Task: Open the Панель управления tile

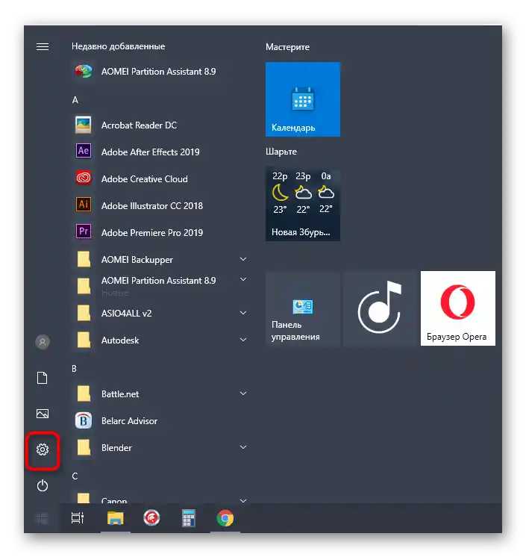Action: pyautogui.click(x=303, y=308)
